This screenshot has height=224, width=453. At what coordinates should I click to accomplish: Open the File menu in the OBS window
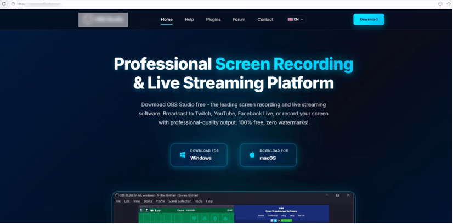pyautogui.click(x=118, y=201)
